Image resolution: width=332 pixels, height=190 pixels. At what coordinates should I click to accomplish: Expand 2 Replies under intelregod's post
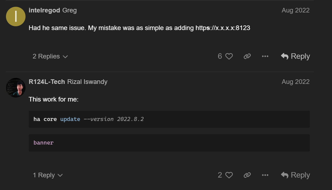[50, 56]
